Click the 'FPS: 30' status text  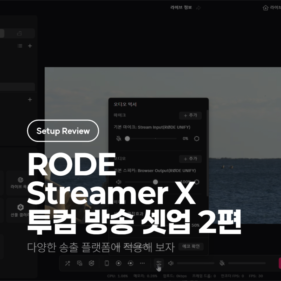coord(256,276)
